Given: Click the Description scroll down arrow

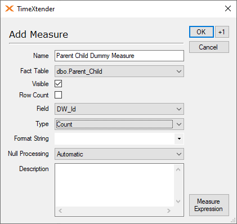Looking at the screenshot, I should point(178,201).
